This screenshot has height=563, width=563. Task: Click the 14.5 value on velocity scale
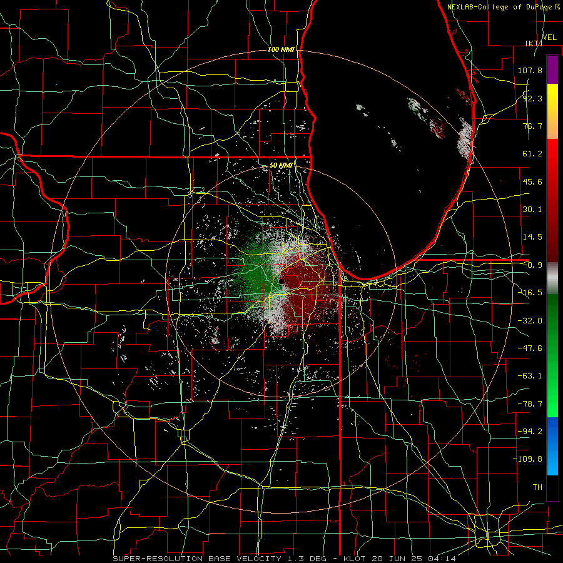tap(532, 237)
